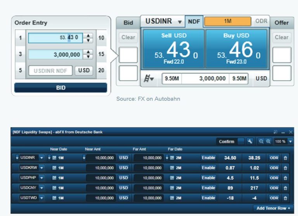Open USDKRW pair dropdown in swaps table
Viewport: 298px width, 216px height.
click(x=42, y=168)
